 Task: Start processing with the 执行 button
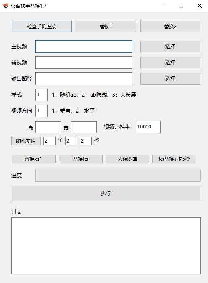point(106,194)
